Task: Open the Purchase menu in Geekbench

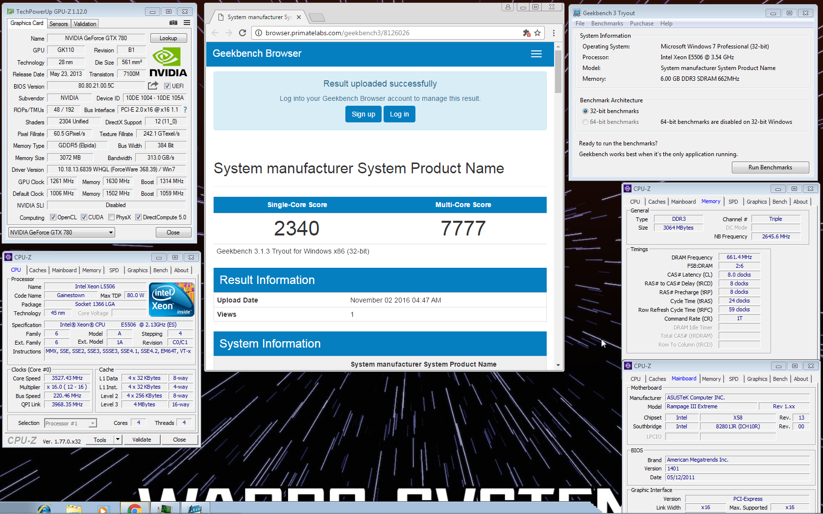Action: (642, 23)
